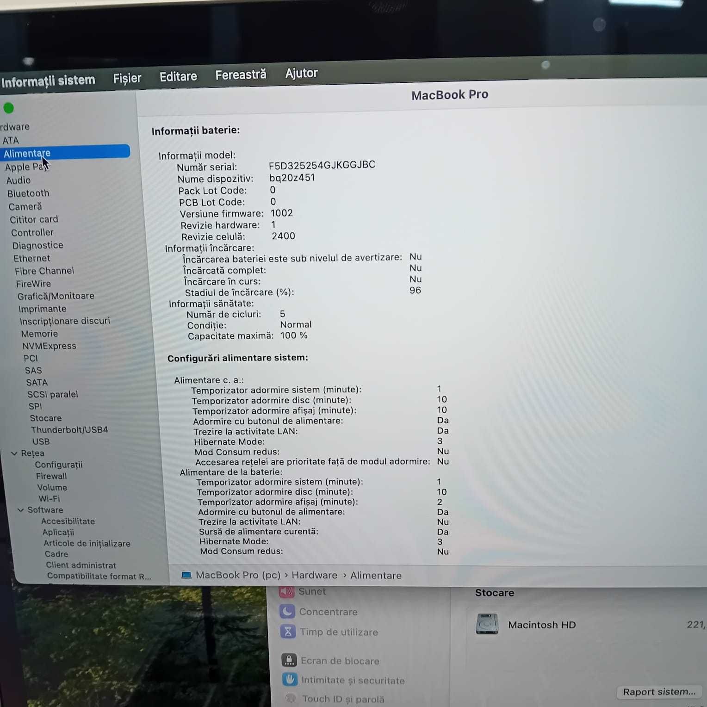Select Inscripționare discuri entry
The height and width of the screenshot is (707, 707).
[x=65, y=321]
